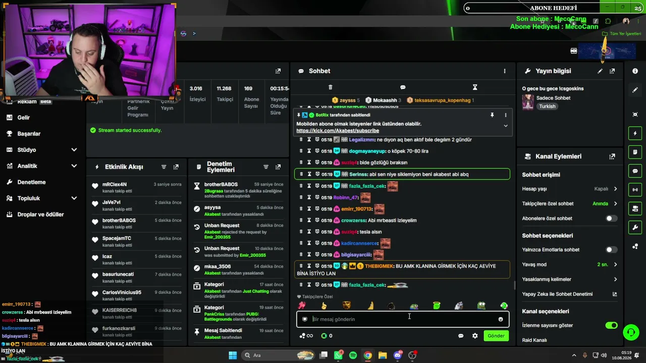Viewport: 646px width, 363px height.
Task: Open Droplar ve ödüller in the sidebar
Action: tap(41, 214)
